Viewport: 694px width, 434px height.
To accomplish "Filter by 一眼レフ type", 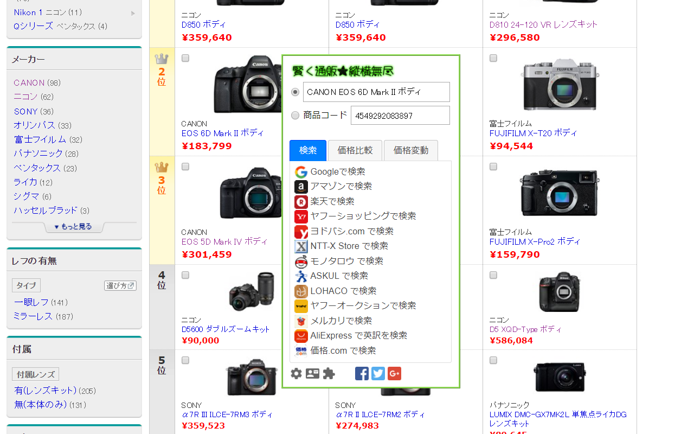I will click(x=31, y=302).
